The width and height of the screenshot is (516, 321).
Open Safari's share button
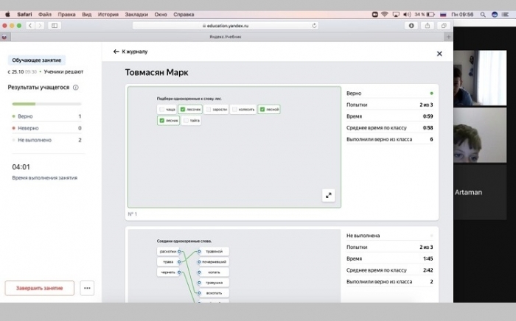[x=428, y=25]
